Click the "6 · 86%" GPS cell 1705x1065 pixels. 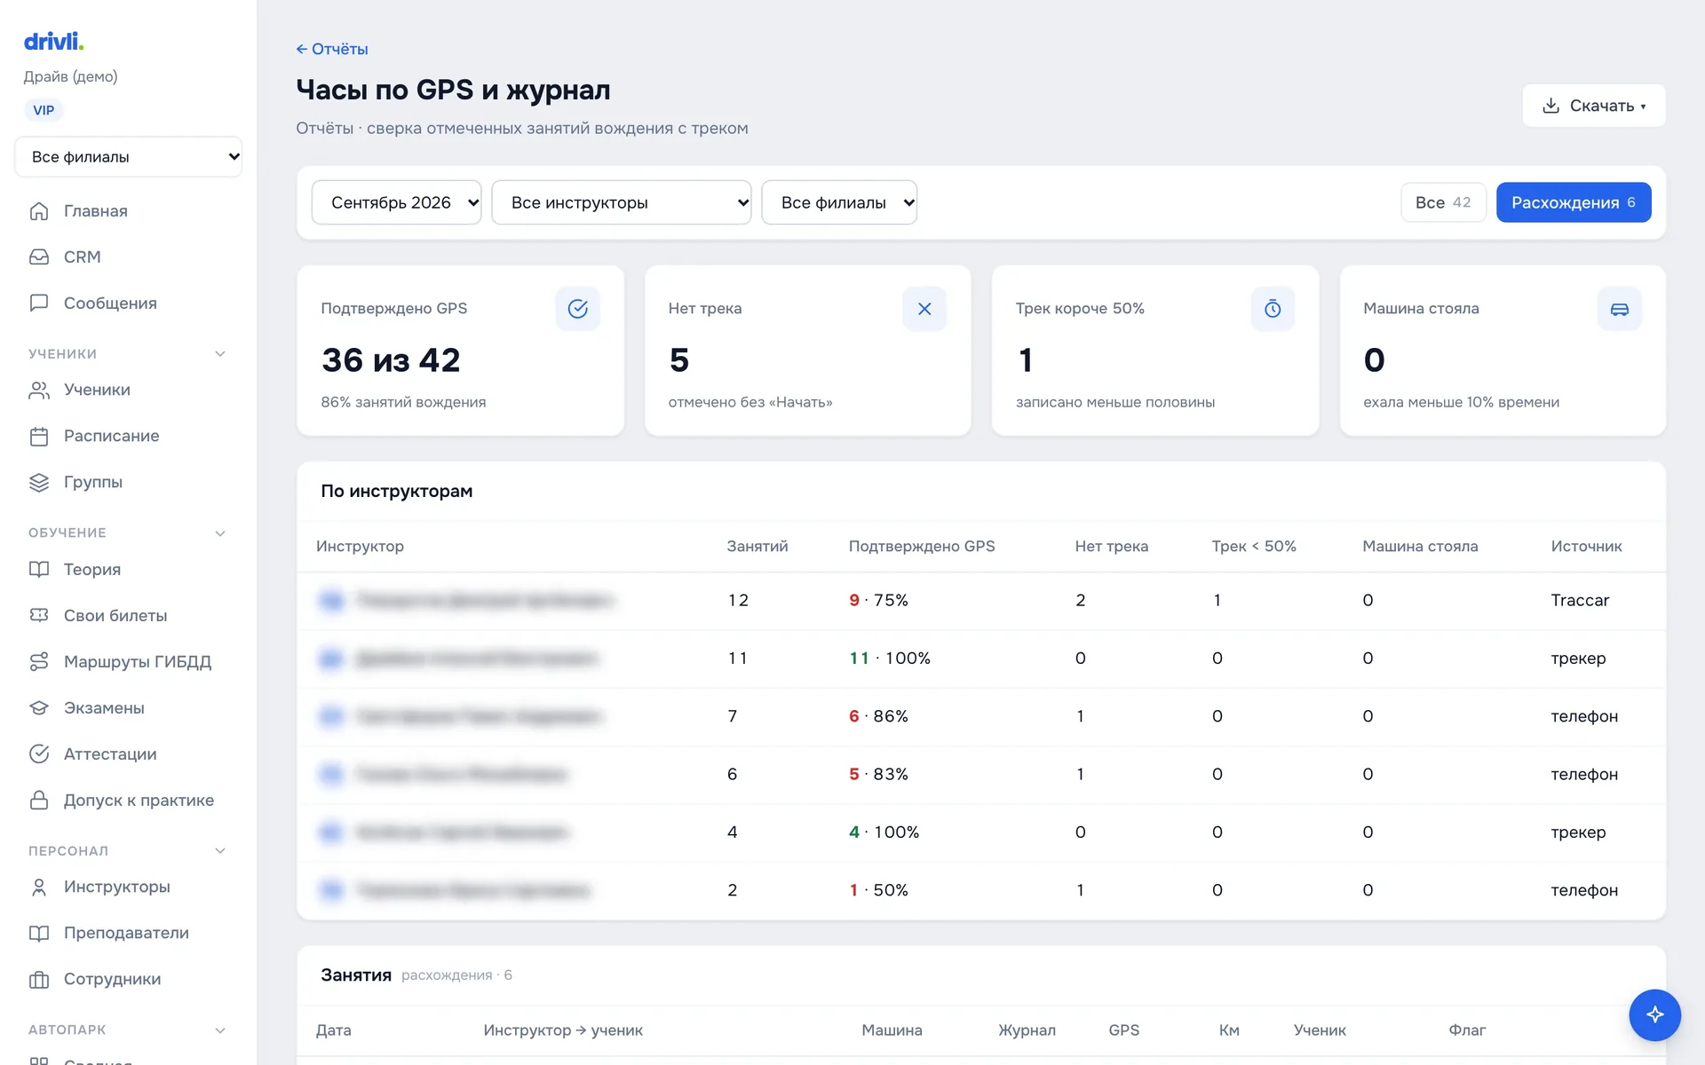point(878,716)
